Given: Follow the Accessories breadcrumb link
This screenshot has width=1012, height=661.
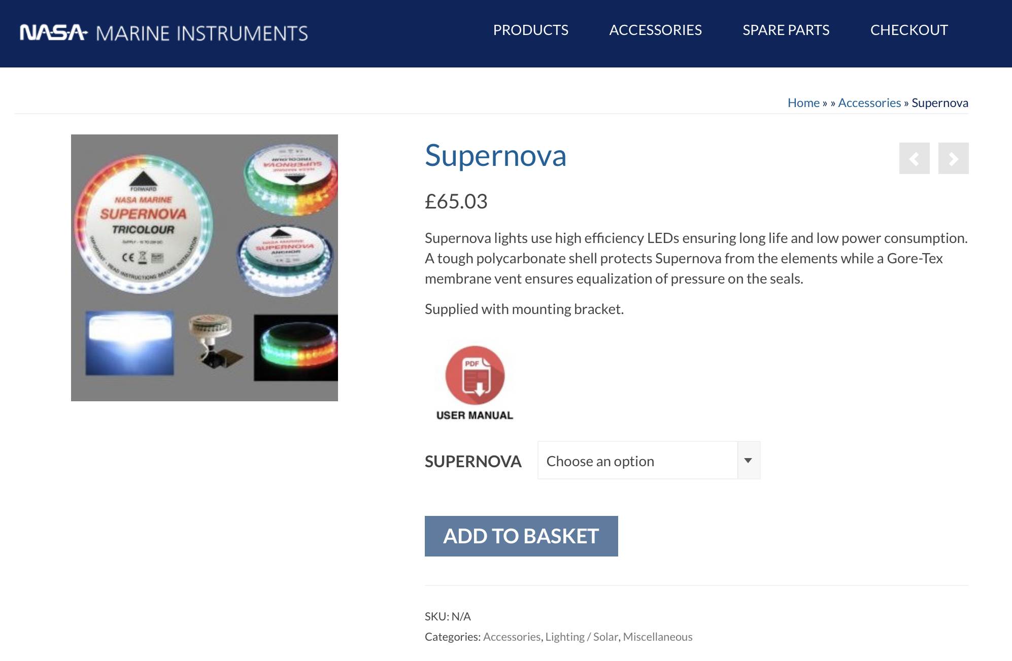Looking at the screenshot, I should pyautogui.click(x=869, y=103).
